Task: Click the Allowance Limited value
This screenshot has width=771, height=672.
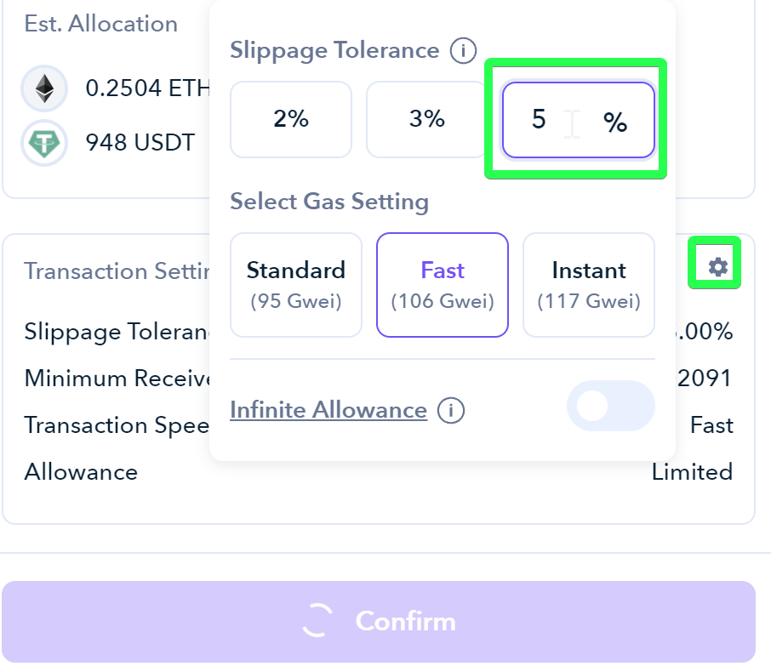Action: pyautogui.click(x=693, y=472)
